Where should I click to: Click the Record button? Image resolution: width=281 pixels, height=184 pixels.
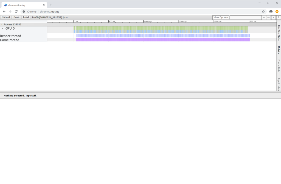(6, 17)
